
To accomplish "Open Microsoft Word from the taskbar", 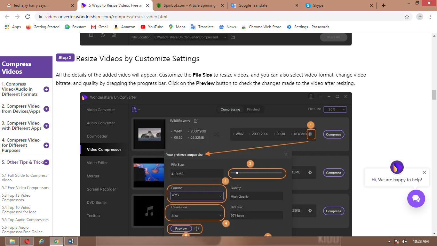I will (x=71, y=241).
